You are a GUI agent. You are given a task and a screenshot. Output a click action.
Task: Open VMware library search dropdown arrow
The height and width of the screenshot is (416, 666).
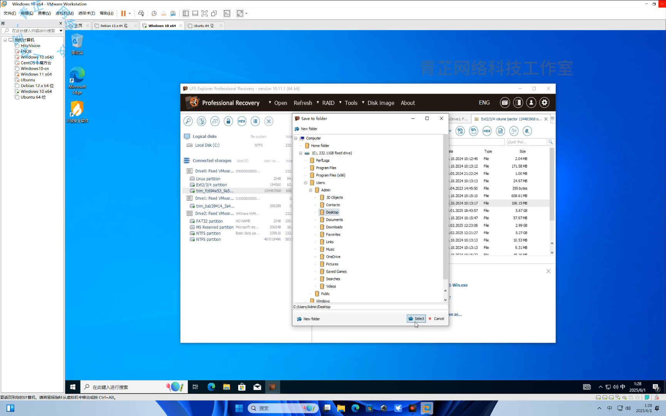click(61, 30)
